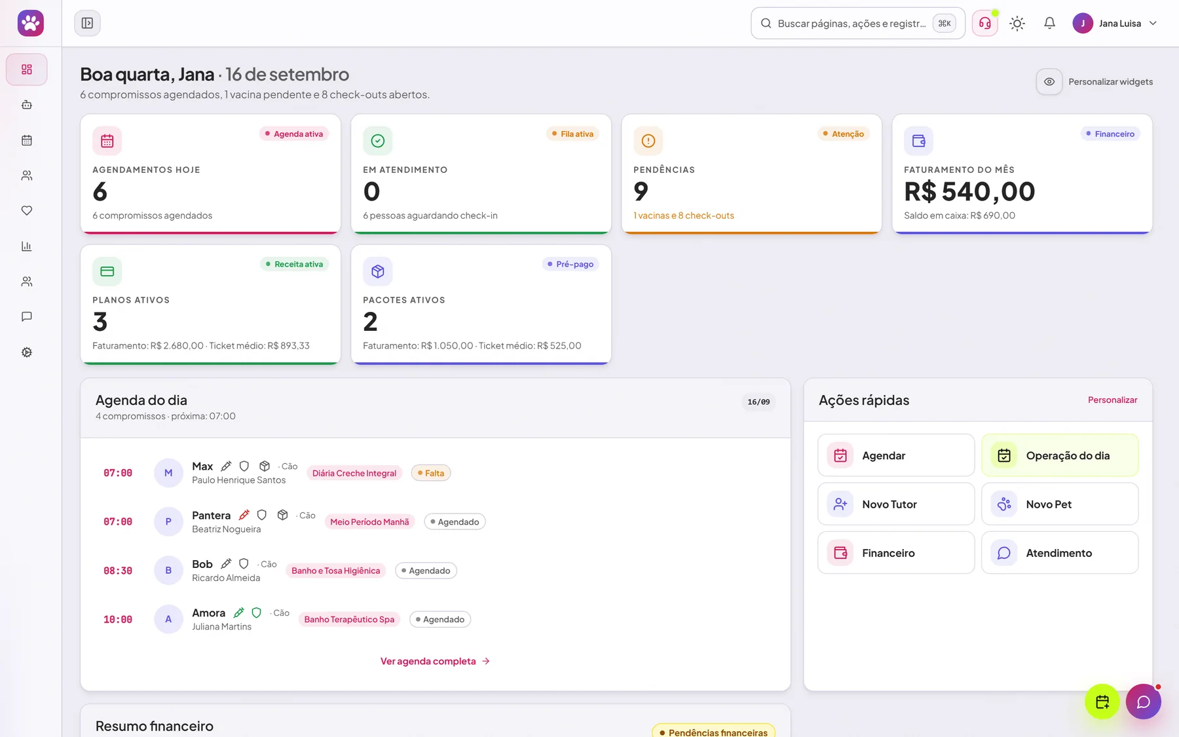Click Operação do dia quick action
Viewport: 1179px width, 737px height.
[x=1060, y=455]
